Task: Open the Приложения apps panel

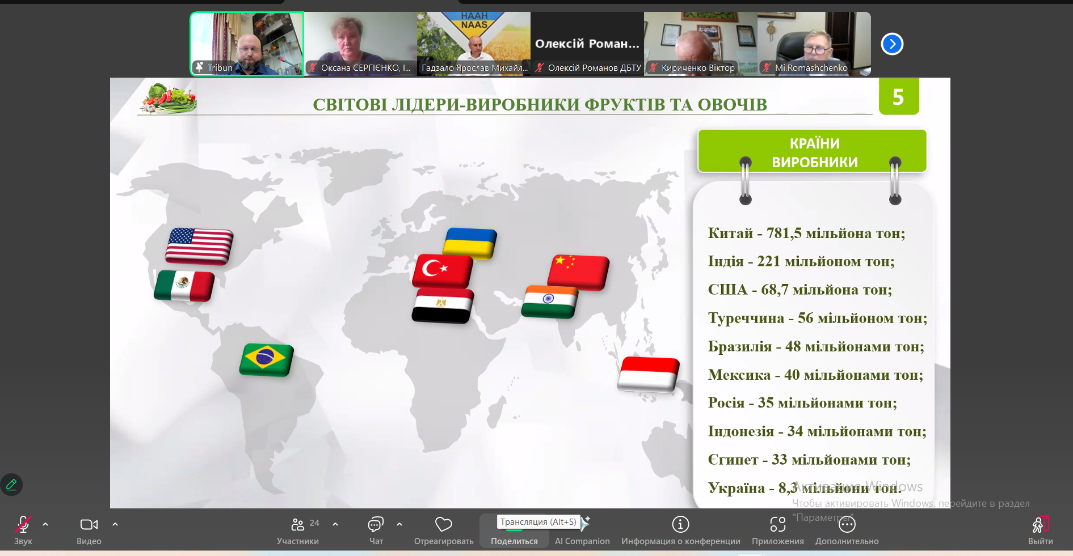Action: click(x=778, y=530)
